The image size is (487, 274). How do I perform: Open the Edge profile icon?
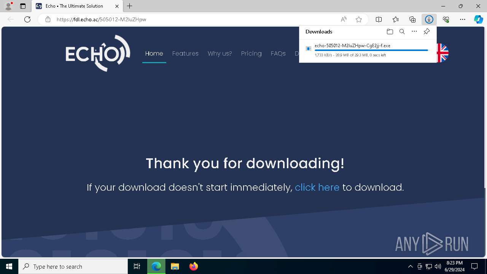click(x=8, y=6)
